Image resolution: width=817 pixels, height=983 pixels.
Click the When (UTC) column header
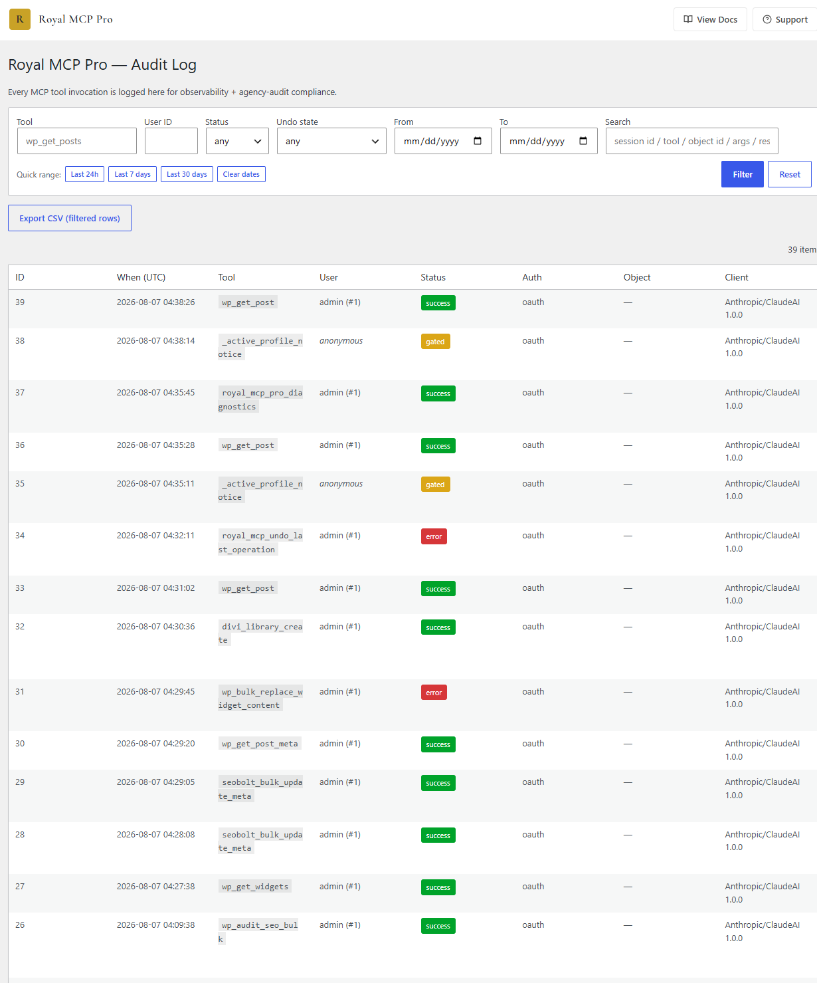tap(141, 277)
